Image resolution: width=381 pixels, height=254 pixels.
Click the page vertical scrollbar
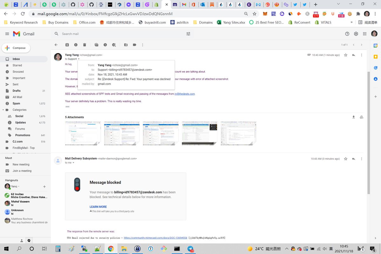click(369, 133)
